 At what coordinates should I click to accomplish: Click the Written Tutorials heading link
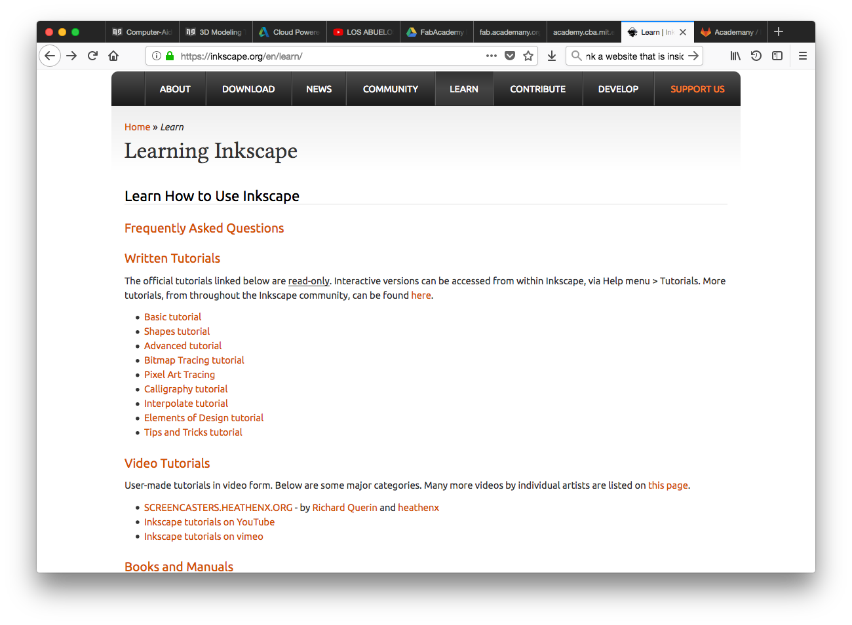[172, 258]
